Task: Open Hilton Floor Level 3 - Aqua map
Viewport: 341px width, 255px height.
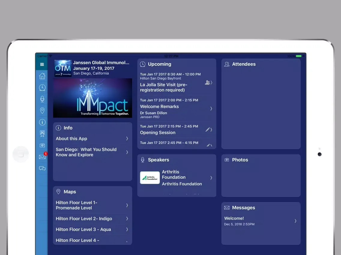Action: point(93,230)
